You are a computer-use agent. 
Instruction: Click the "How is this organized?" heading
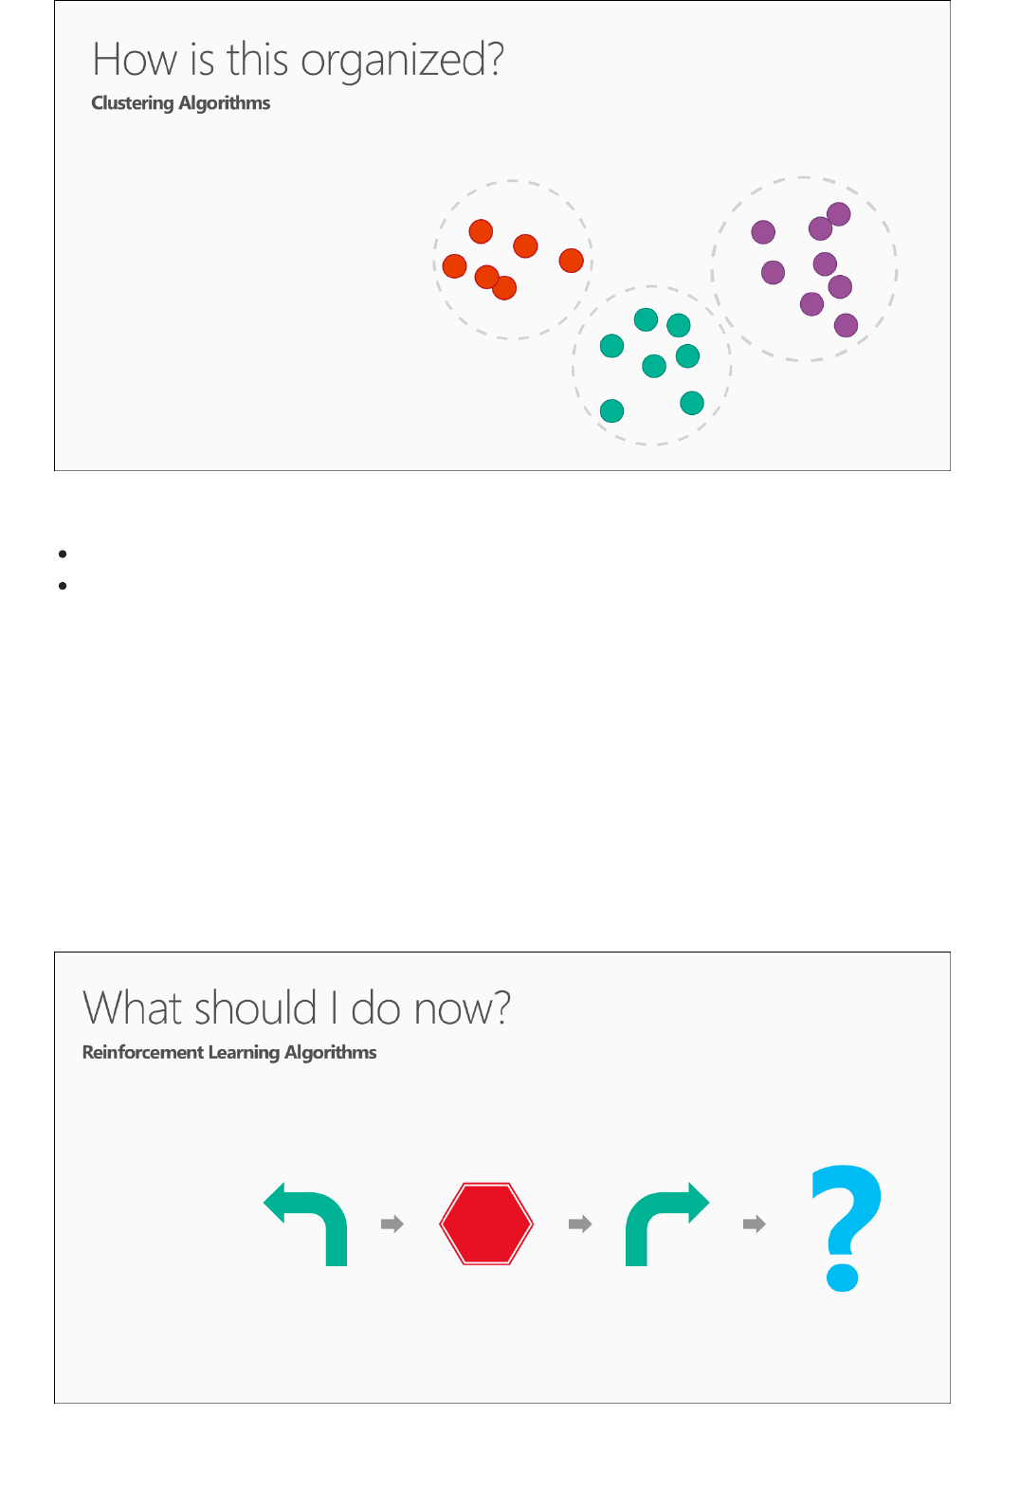[298, 60]
